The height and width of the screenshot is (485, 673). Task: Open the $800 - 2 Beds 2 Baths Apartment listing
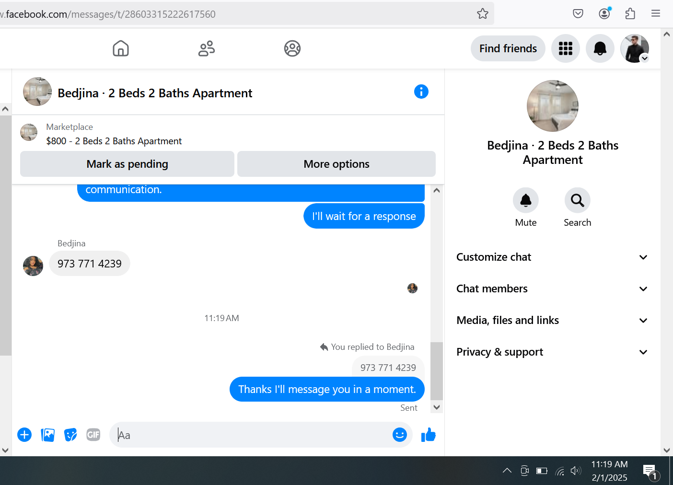(114, 141)
